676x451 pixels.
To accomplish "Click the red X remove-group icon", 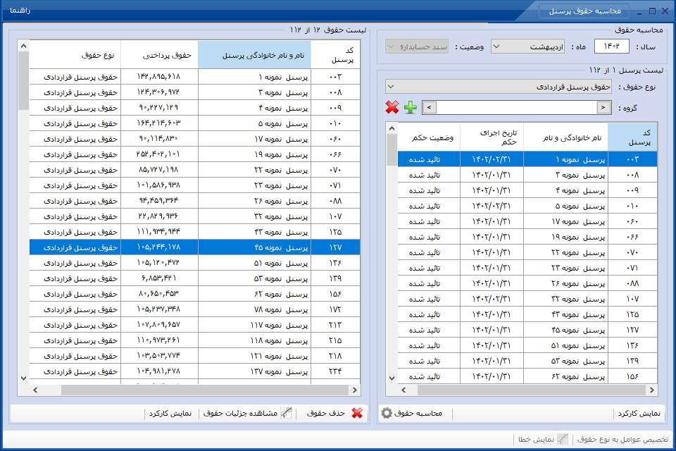I will (392, 107).
